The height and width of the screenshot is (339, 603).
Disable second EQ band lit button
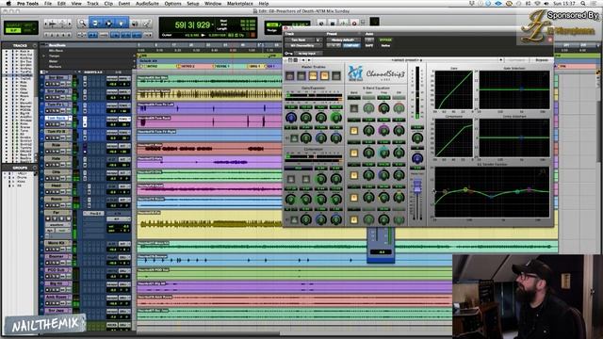354,131
